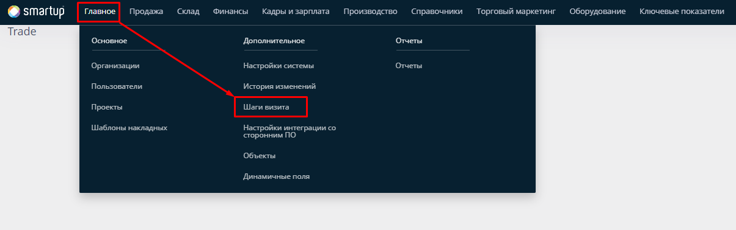Open the Продажа menu
736x230 pixels.
pos(146,12)
